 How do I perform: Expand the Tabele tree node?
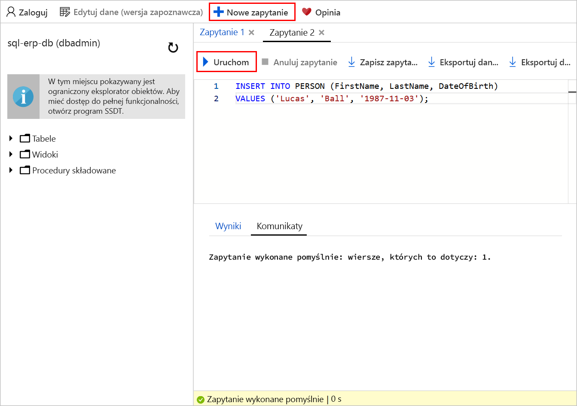[11, 139]
